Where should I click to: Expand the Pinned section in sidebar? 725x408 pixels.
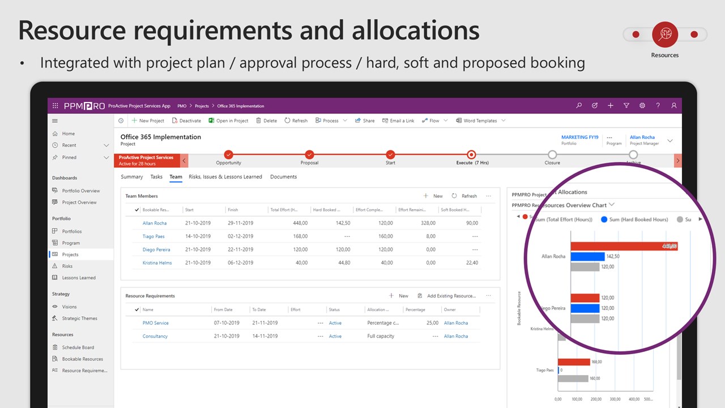pos(106,158)
